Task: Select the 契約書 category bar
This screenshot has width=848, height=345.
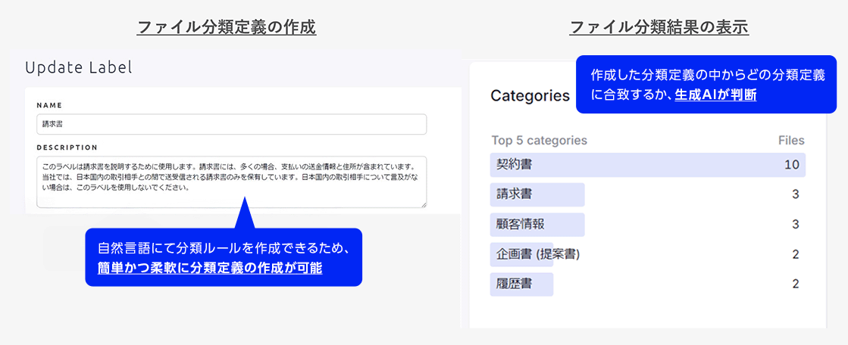Action: click(647, 164)
